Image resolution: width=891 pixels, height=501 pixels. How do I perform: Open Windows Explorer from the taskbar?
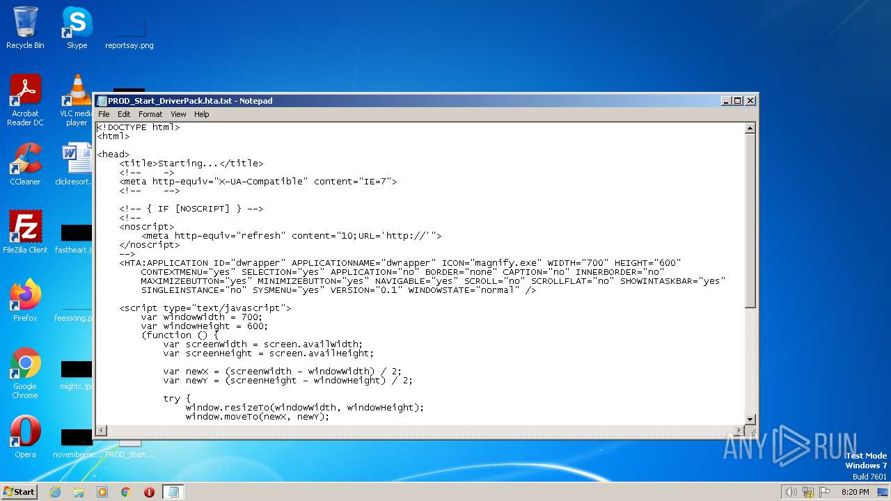(79, 492)
